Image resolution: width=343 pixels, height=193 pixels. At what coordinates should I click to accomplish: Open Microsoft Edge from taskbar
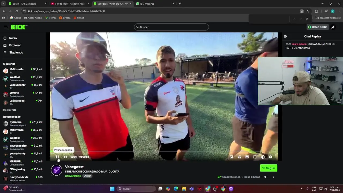(176, 189)
